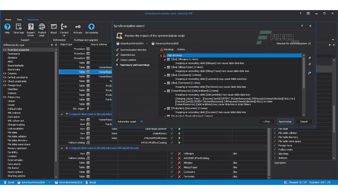Pin the Differences by type panel

(x=52, y=45)
